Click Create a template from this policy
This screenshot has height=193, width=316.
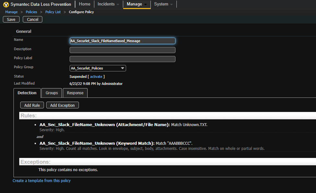point(41,181)
